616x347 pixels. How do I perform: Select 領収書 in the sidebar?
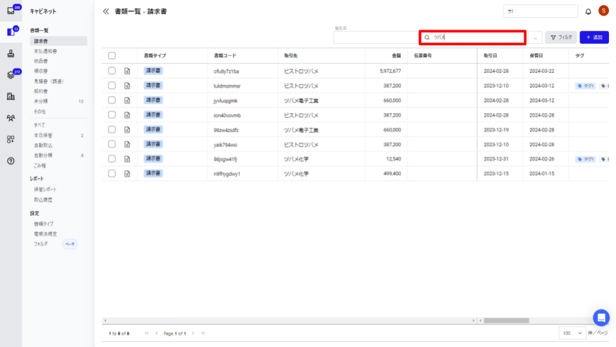(x=41, y=71)
